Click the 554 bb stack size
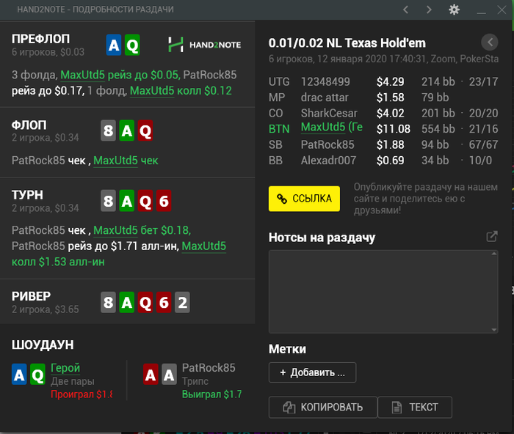514x434 pixels. coord(438,129)
